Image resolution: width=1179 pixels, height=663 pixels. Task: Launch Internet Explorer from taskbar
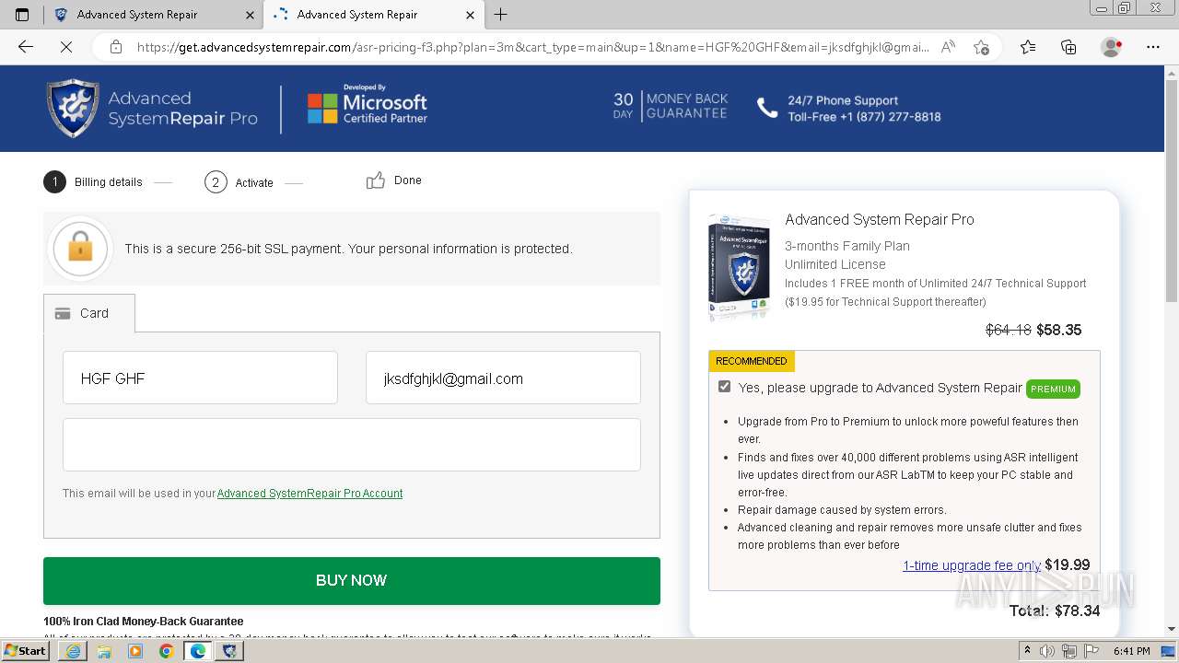(x=73, y=651)
